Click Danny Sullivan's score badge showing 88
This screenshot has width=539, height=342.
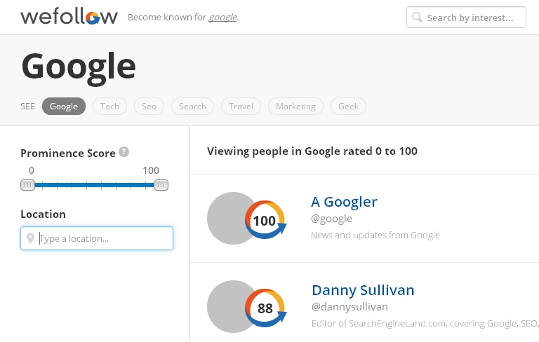tap(265, 308)
